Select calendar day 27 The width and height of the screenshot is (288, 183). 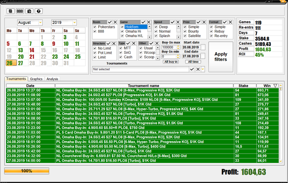tap(21, 63)
